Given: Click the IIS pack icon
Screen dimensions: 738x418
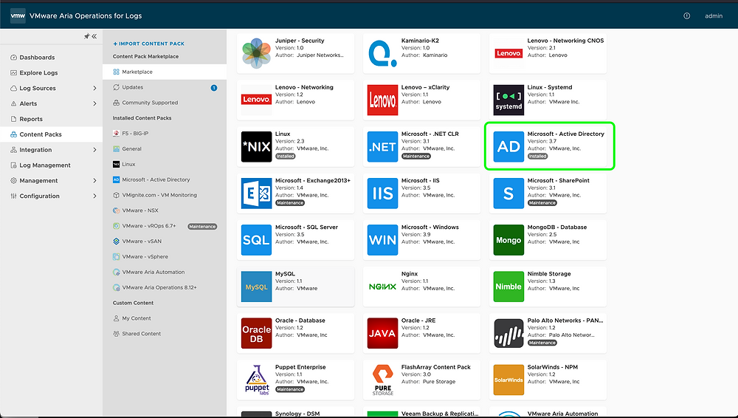Looking at the screenshot, I should [382, 193].
